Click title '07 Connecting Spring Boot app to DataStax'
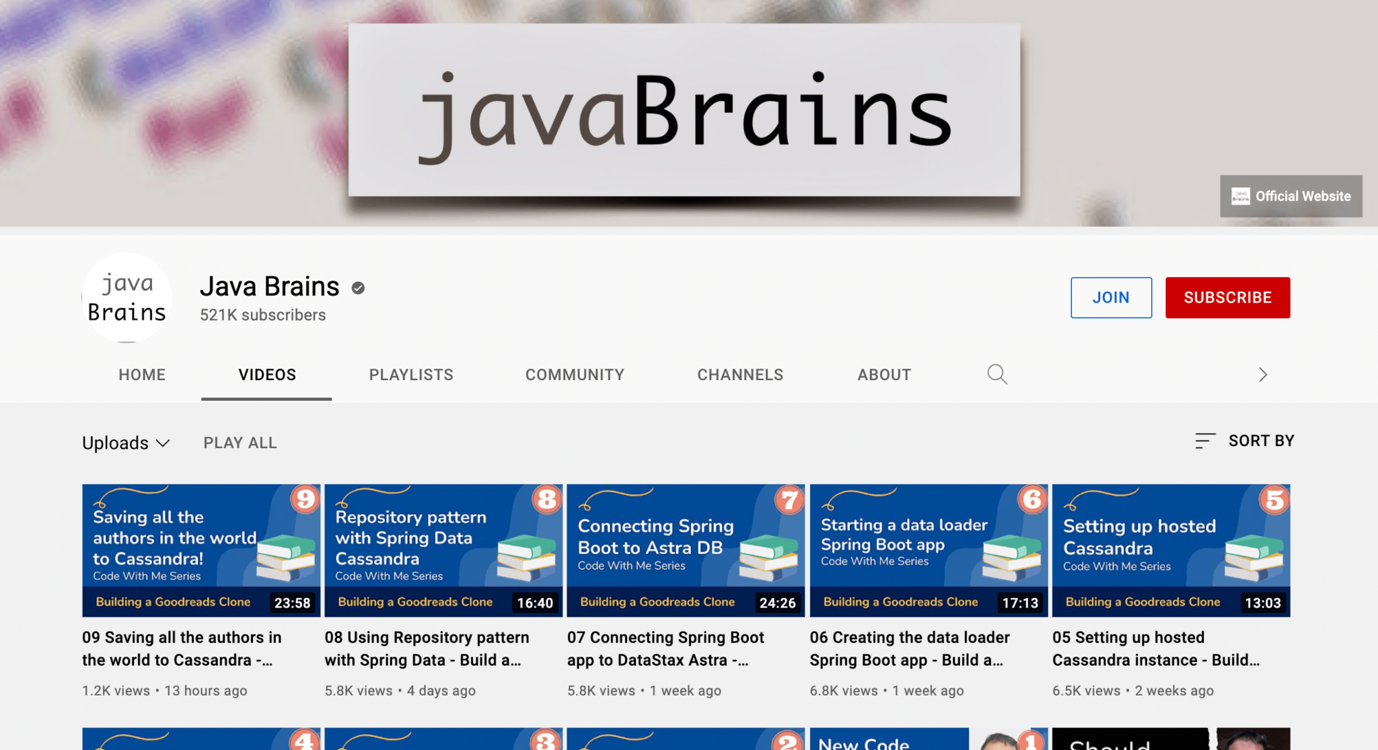Screen dimensions: 1378x750 pos(665,648)
